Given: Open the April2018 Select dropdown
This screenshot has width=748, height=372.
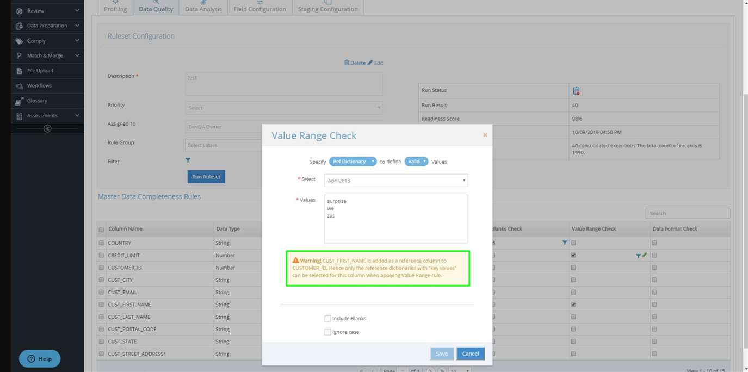Looking at the screenshot, I should click(x=396, y=181).
